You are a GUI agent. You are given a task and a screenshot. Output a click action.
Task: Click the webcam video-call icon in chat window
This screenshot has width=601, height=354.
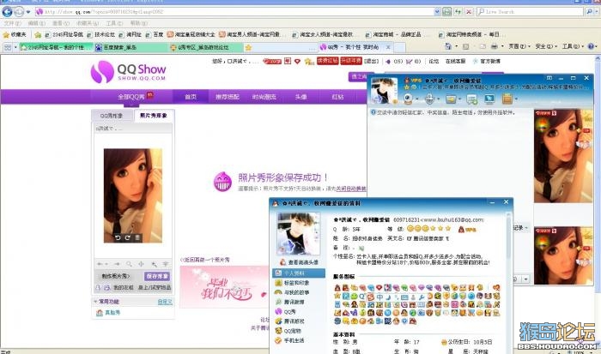[408, 99]
